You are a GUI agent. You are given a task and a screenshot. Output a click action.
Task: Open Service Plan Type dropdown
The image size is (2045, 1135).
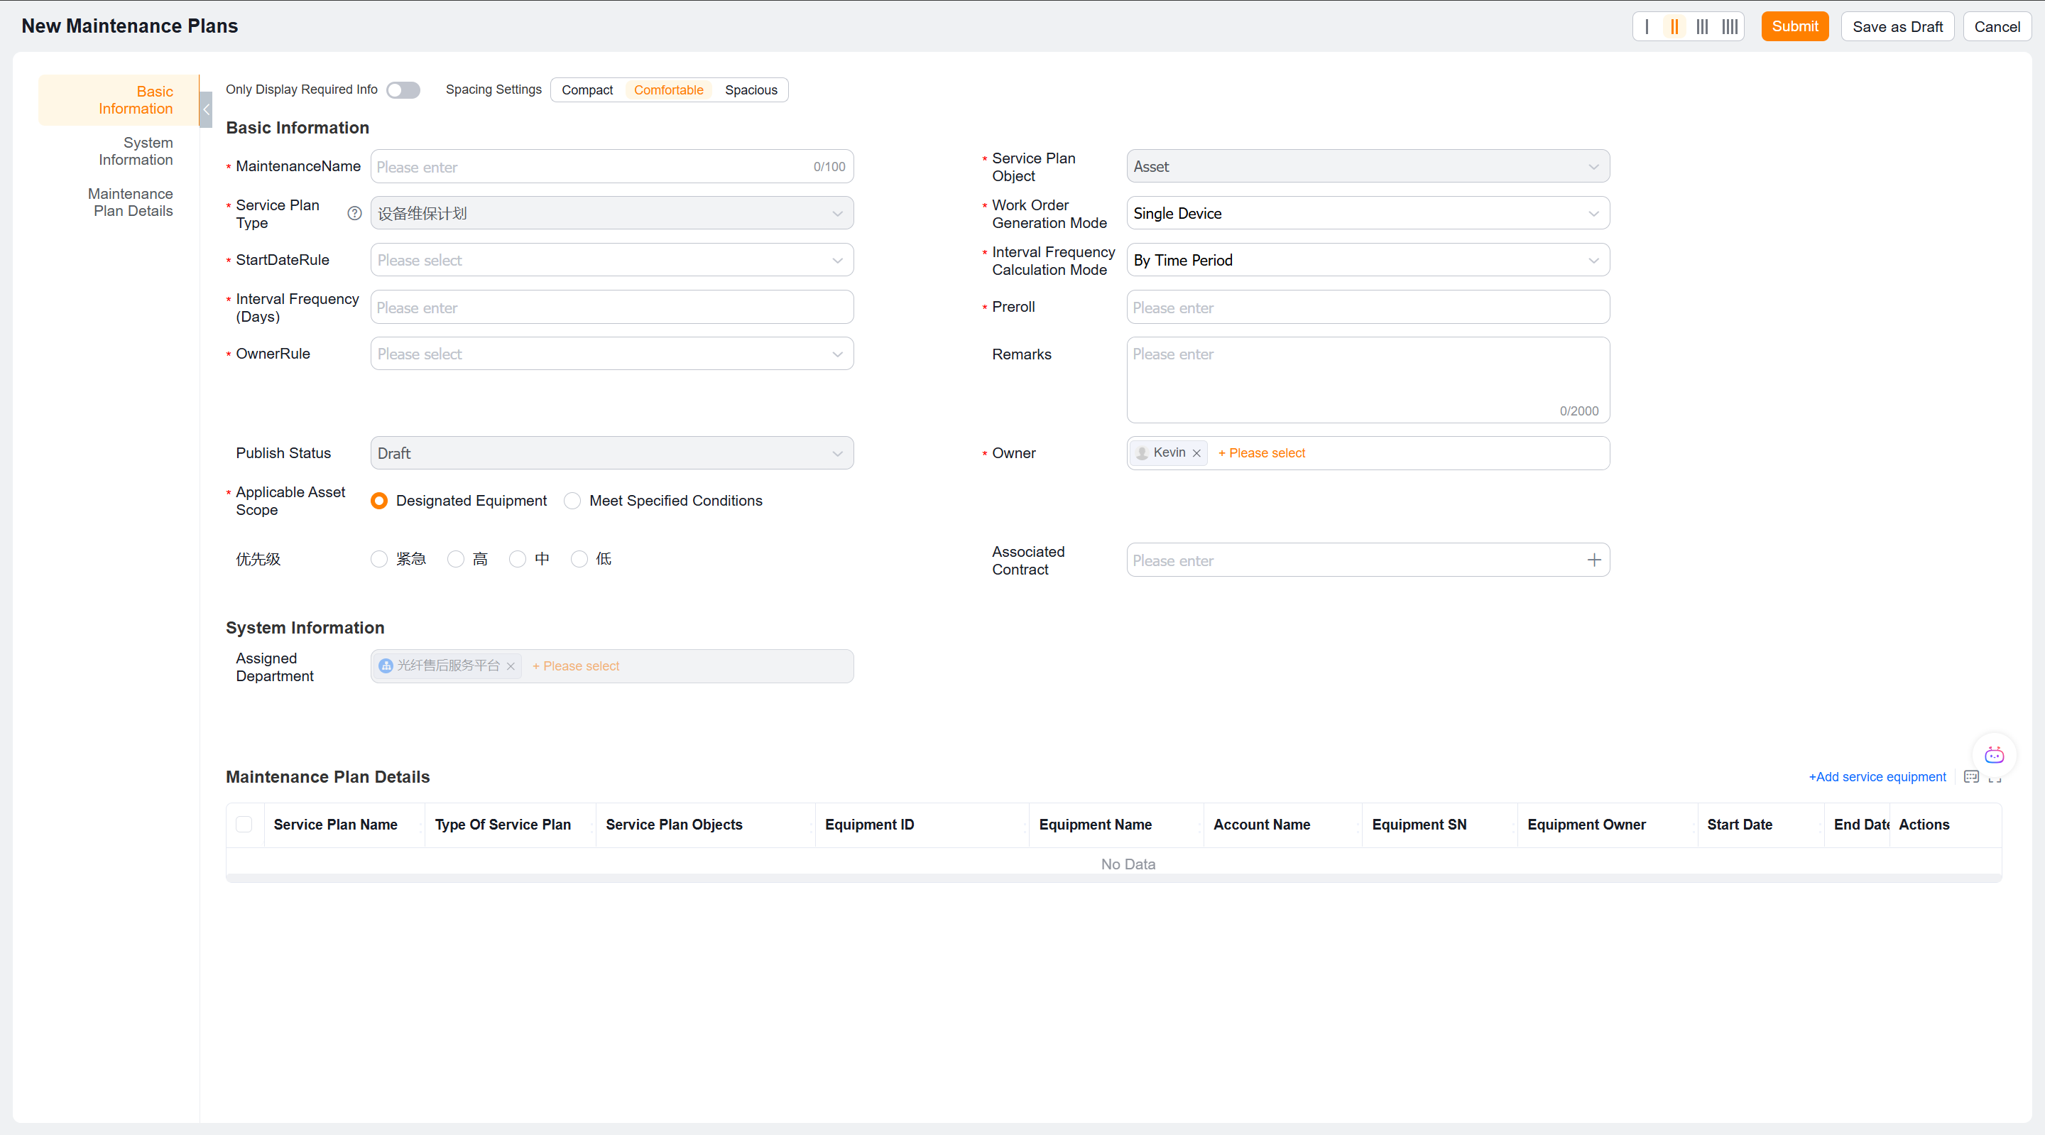pyautogui.click(x=611, y=214)
